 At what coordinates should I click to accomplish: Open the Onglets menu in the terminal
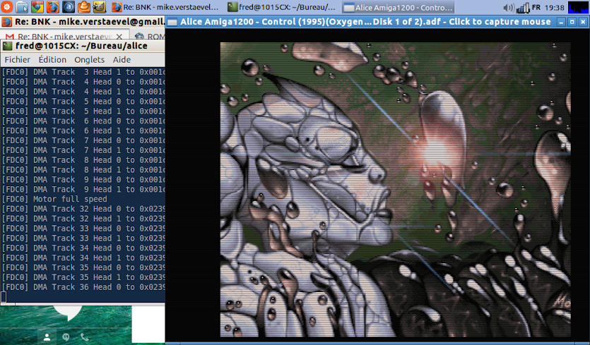click(x=89, y=60)
